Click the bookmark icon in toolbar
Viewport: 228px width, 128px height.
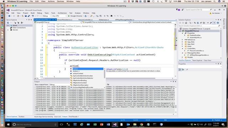(x=112, y=16)
